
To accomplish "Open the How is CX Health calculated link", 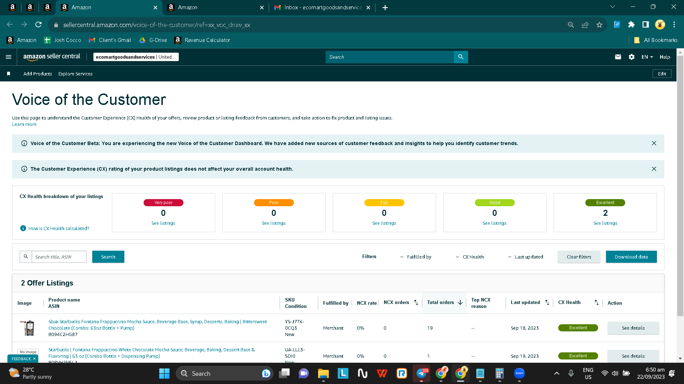I will pos(59,229).
